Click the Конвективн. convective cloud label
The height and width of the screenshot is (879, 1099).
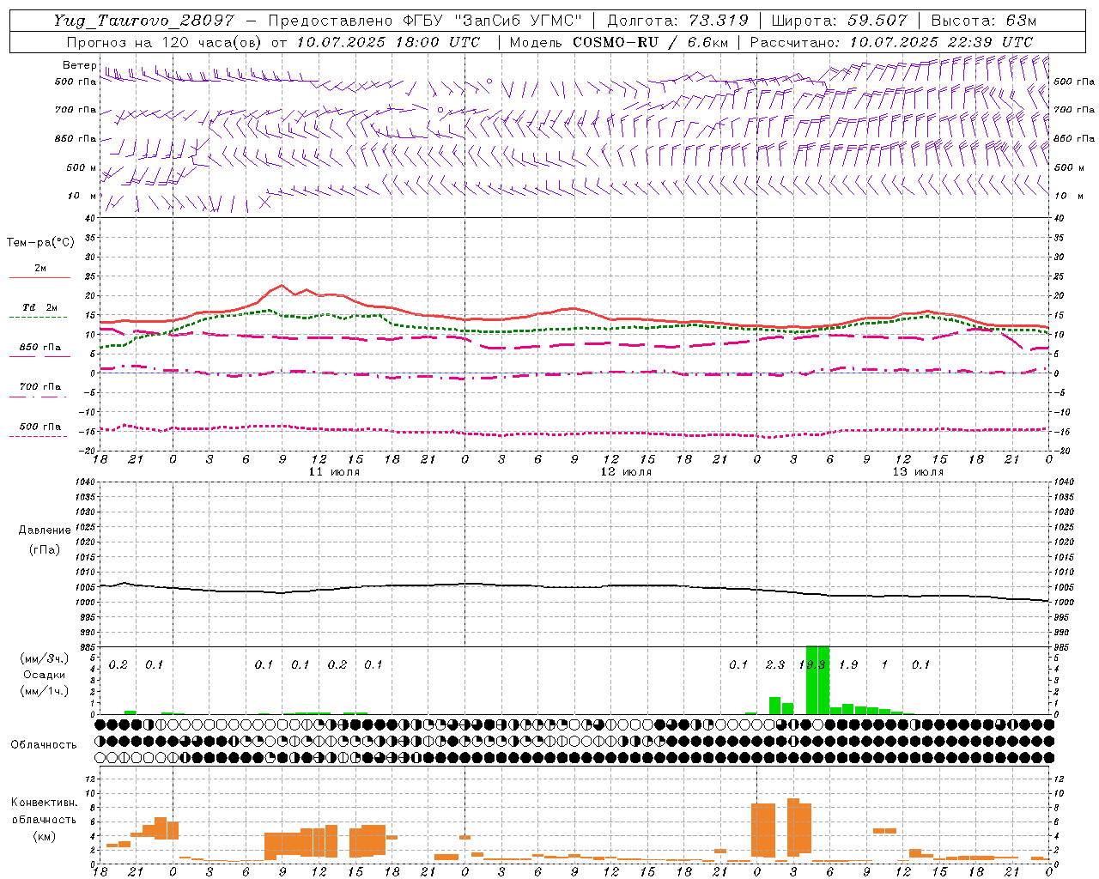[x=45, y=803]
